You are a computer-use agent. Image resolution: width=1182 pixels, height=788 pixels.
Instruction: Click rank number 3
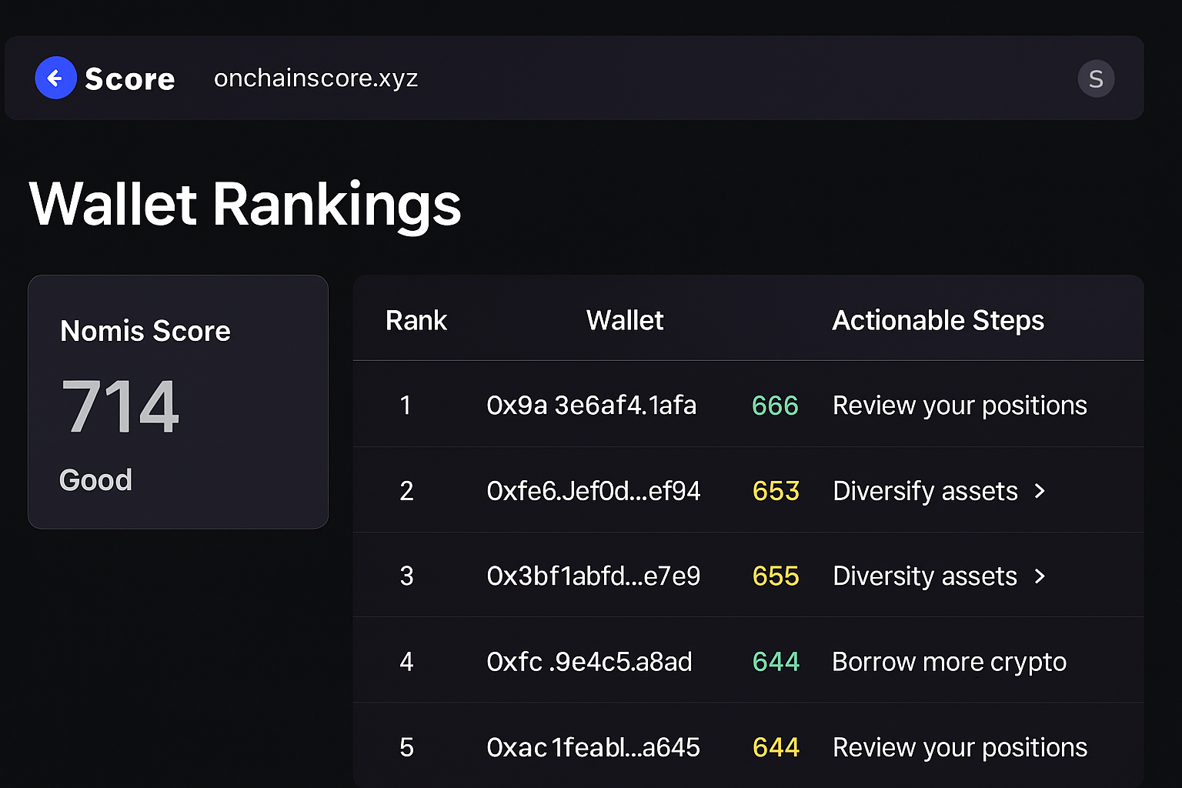tap(406, 576)
